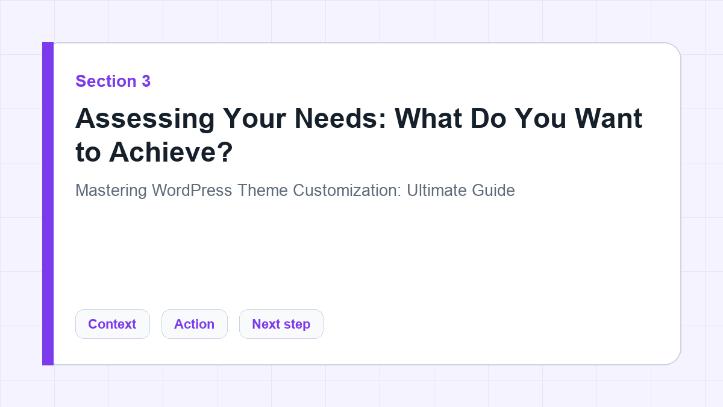Image resolution: width=723 pixels, height=407 pixels.
Task: Select the Action pill button
Action: click(195, 324)
